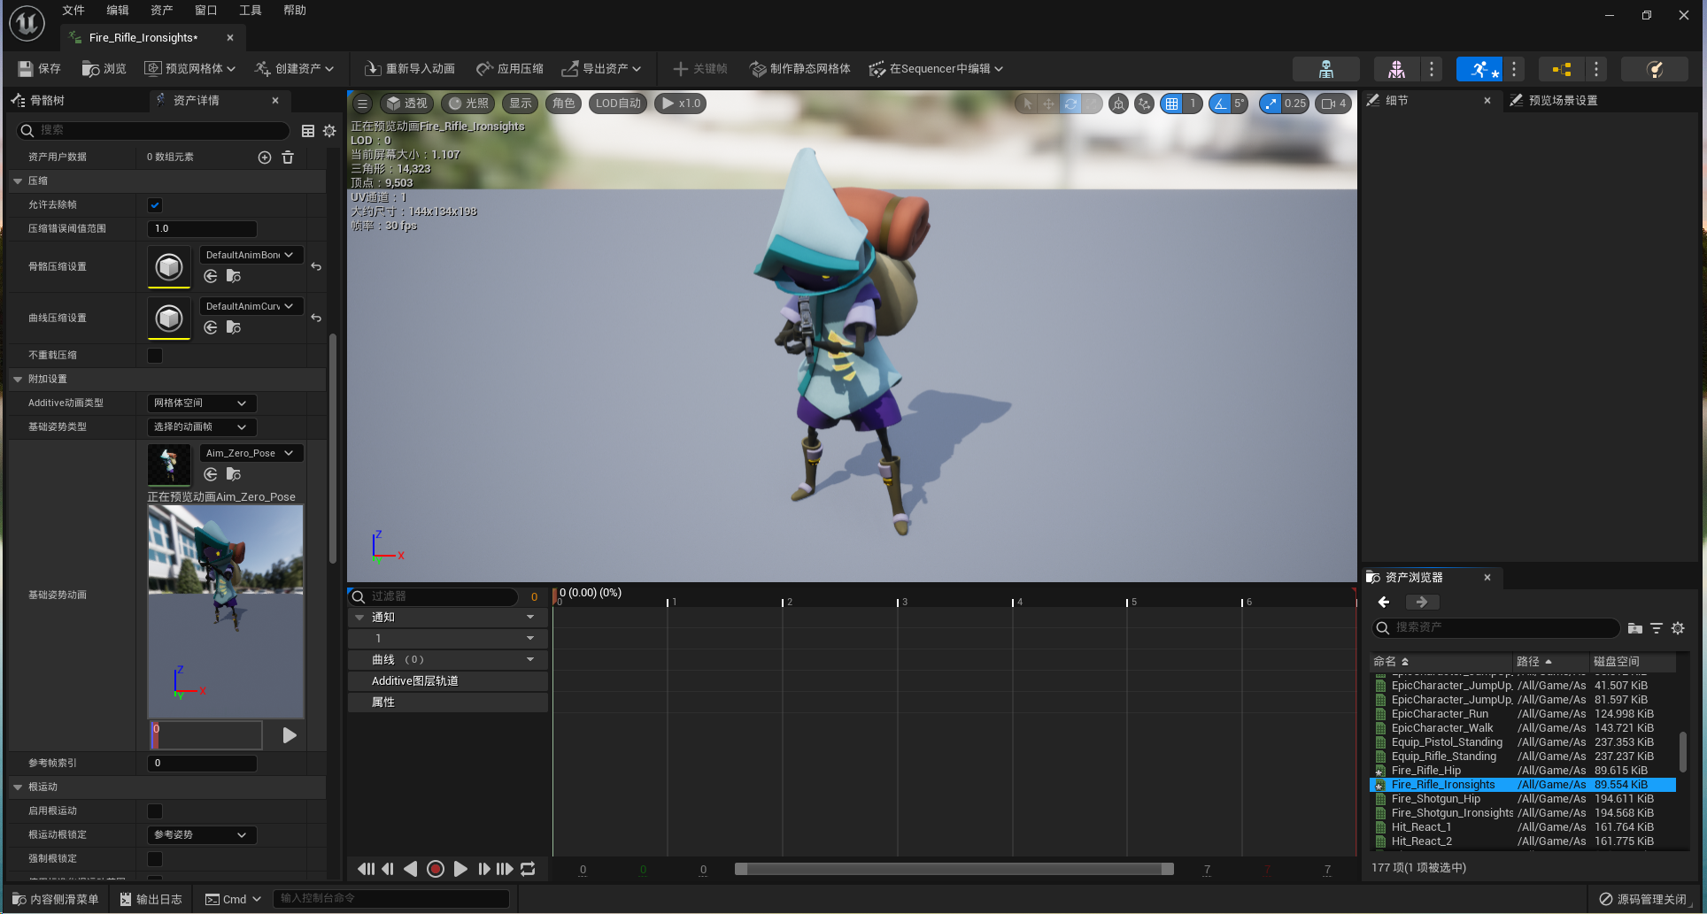Open 根运动根锁定 参考姿势 dropdown

click(x=202, y=835)
